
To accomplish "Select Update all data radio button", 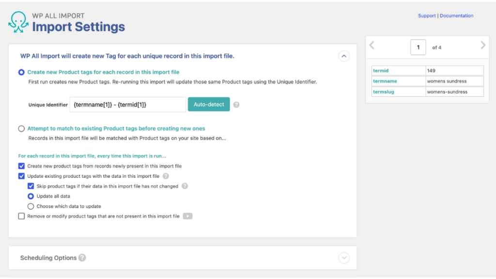I will coord(31,196).
